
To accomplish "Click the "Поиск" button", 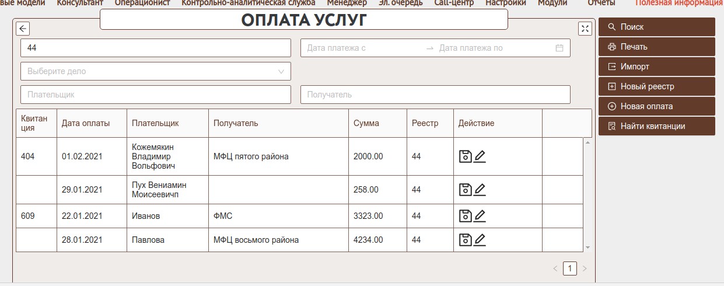I will coord(656,27).
